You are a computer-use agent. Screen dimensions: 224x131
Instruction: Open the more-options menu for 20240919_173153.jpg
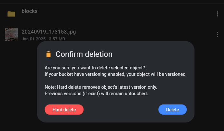(218, 35)
